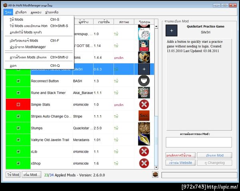The height and width of the screenshot is (191, 240).
Task: Choose ยกเลิกใช้ Mods ทุกตัว menu entry
Action: tap(39, 32)
